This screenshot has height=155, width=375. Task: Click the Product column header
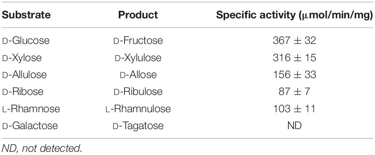pyautogui.click(x=138, y=15)
